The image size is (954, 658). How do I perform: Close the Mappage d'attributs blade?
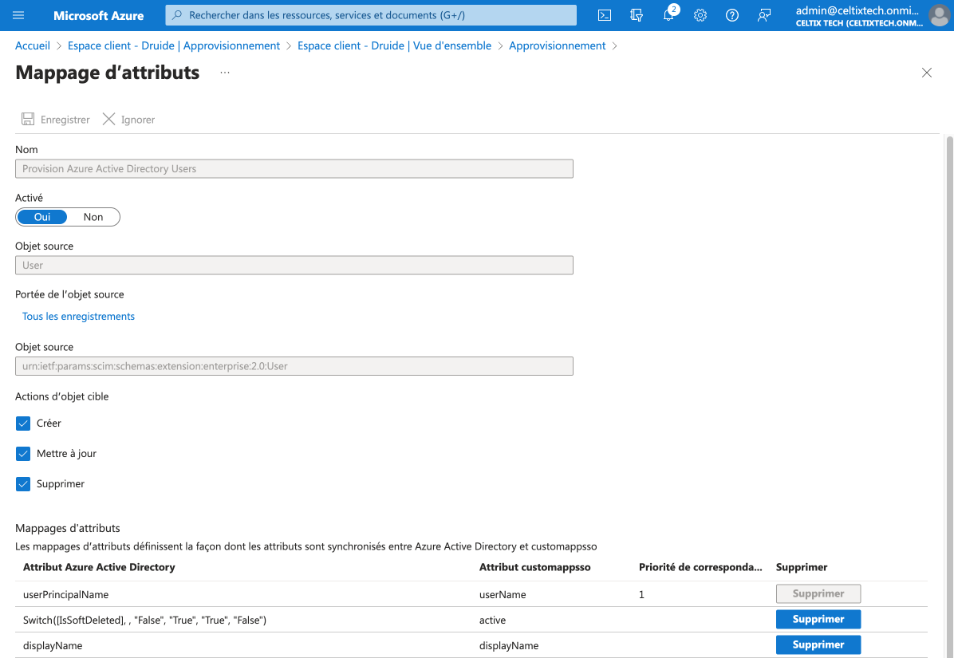point(927,73)
